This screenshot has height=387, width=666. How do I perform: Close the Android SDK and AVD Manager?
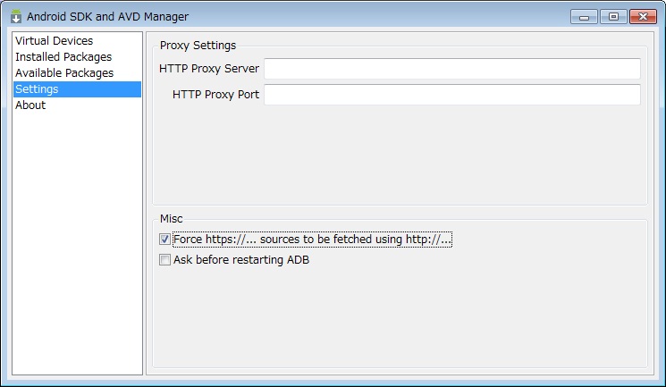click(643, 17)
